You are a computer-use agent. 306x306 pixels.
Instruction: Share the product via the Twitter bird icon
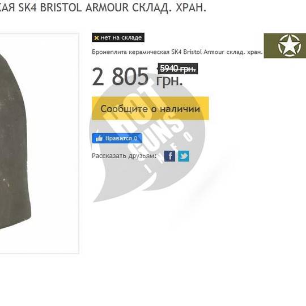pyautogui.click(x=184, y=156)
